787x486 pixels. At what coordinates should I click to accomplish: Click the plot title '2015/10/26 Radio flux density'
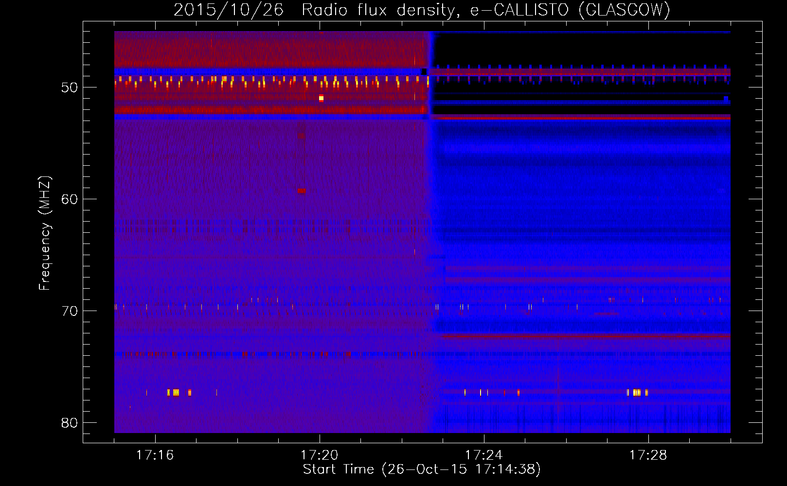316,10
